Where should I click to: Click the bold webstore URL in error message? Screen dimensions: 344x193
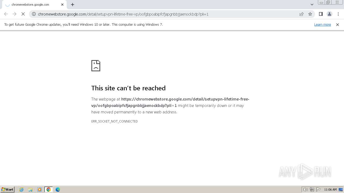coord(170,102)
